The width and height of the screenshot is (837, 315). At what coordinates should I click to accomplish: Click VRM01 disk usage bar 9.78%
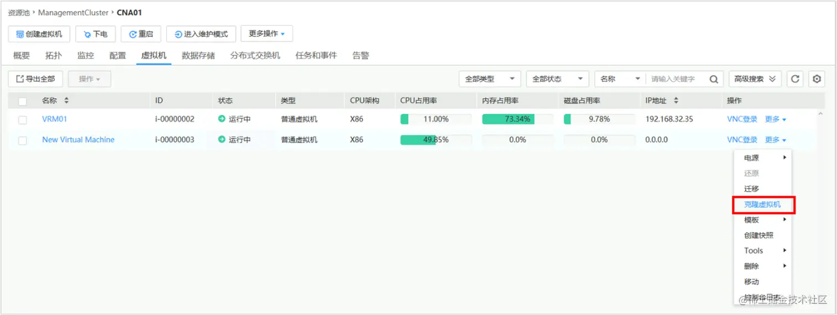pyautogui.click(x=600, y=119)
